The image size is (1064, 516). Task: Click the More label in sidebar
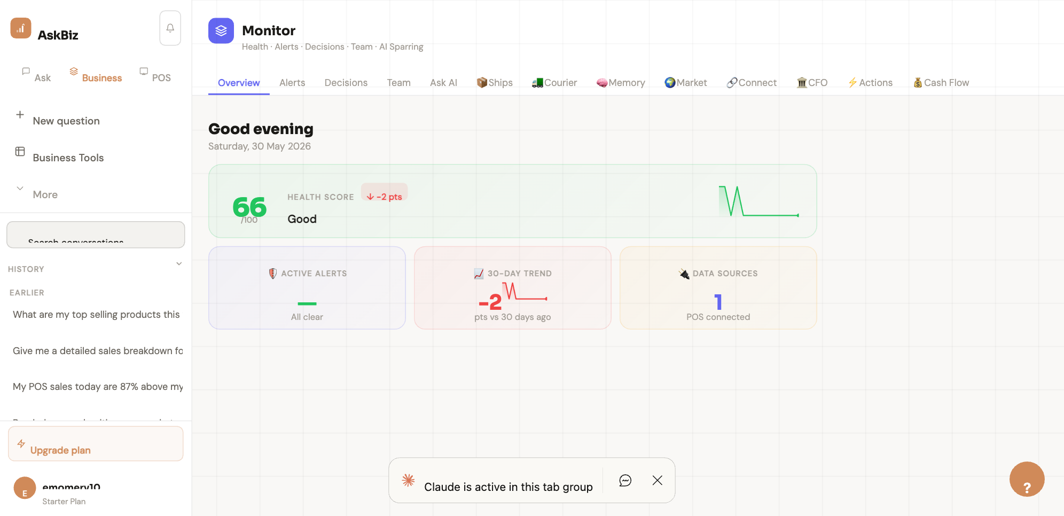click(x=45, y=194)
